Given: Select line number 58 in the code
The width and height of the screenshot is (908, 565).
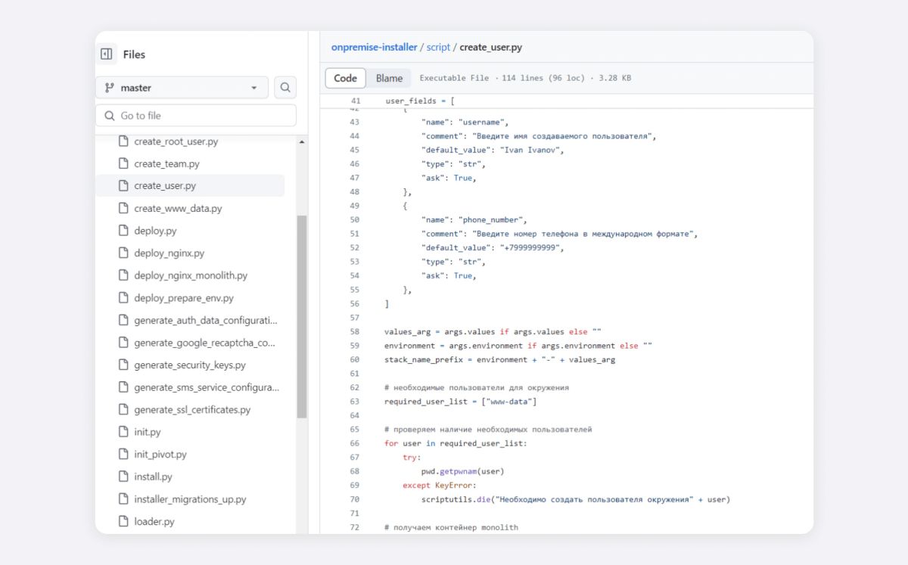Looking at the screenshot, I should [355, 331].
